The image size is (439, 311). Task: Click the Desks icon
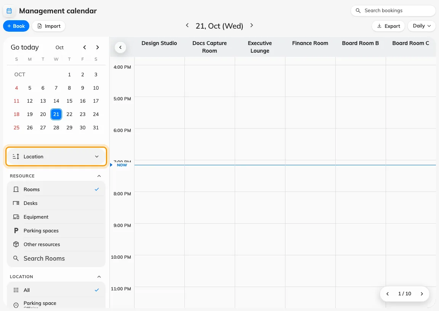[x=16, y=203]
